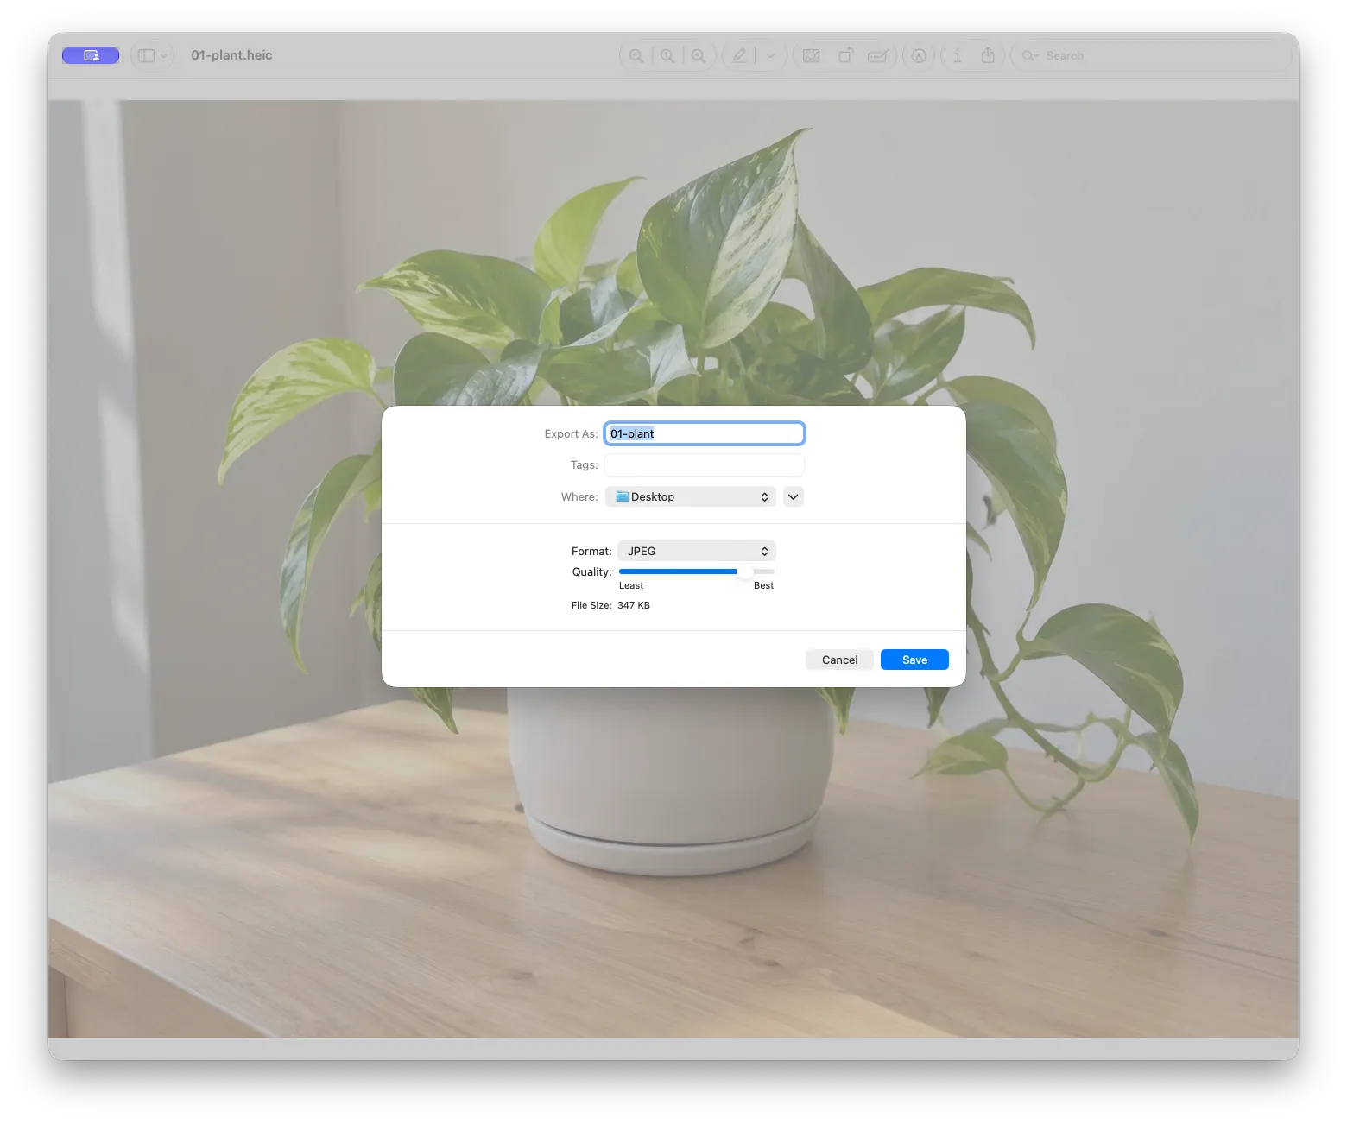Image resolution: width=1347 pixels, height=1124 pixels.
Task: Expand the save dialog with the chevron button
Action: (793, 496)
